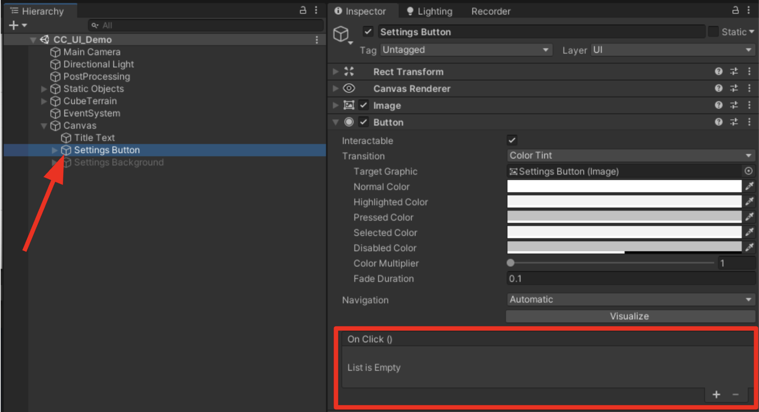The image size is (759, 412).
Task: Click Rect Transform preset settings icon
Action: point(734,72)
